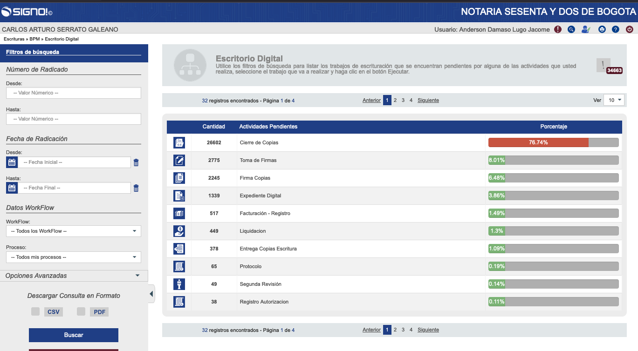Open calendar for Fecha Inicial
Viewport: 638px width, 351px height.
pos(12,162)
